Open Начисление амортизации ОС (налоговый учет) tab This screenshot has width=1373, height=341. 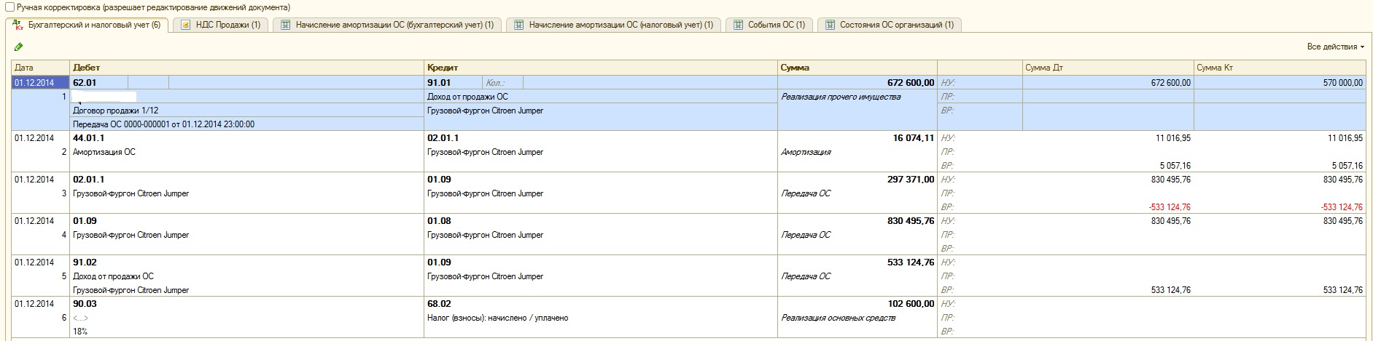621,25
